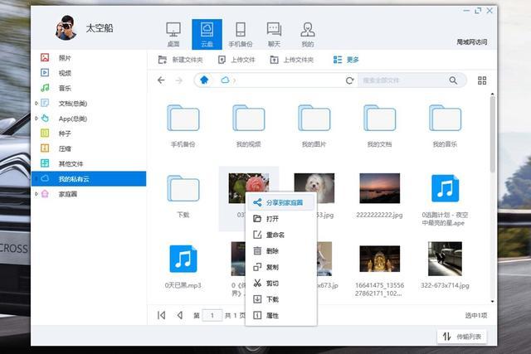Click the search magnifier icon
Screen dimensions: 531x354
(x=453, y=80)
